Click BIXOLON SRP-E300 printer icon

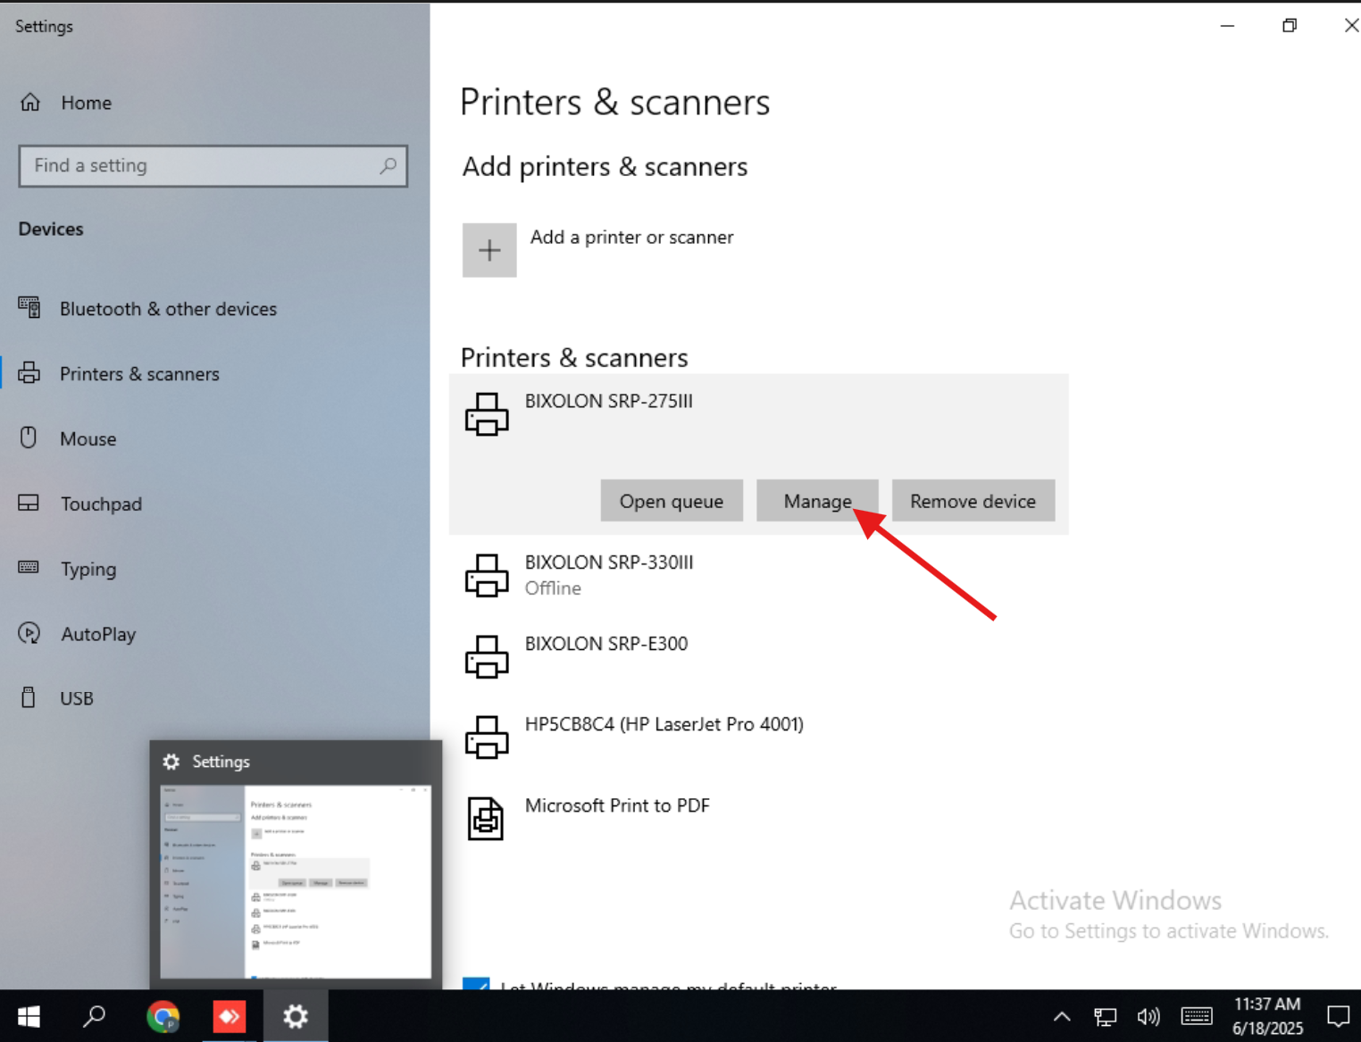point(487,657)
